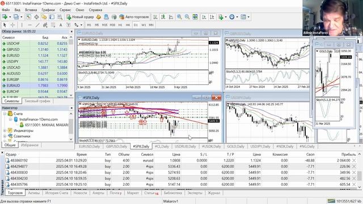
Task: Open dropdown arrow next to New Chart icon
Action: pos(10,17)
